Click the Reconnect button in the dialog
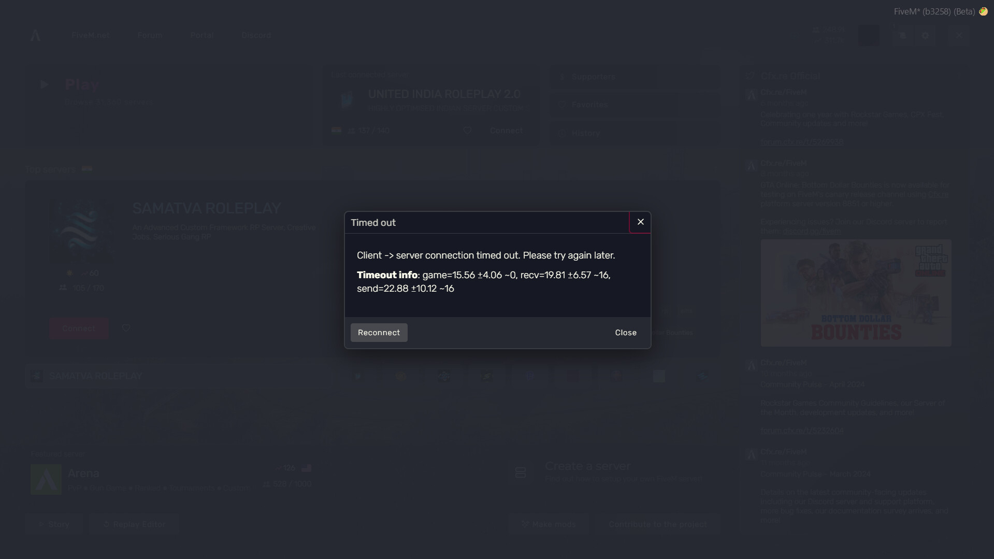Image resolution: width=994 pixels, height=559 pixels. (x=379, y=333)
